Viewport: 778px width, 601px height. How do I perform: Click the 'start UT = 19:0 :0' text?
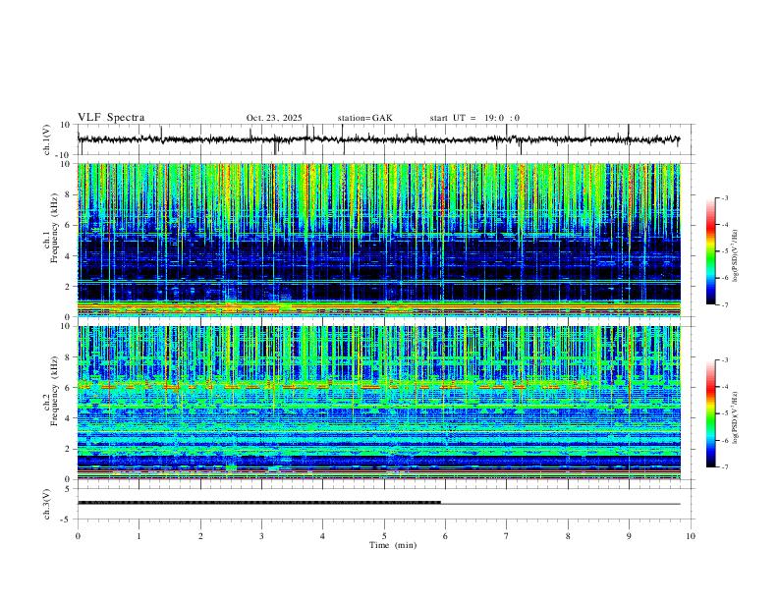pyautogui.click(x=474, y=118)
